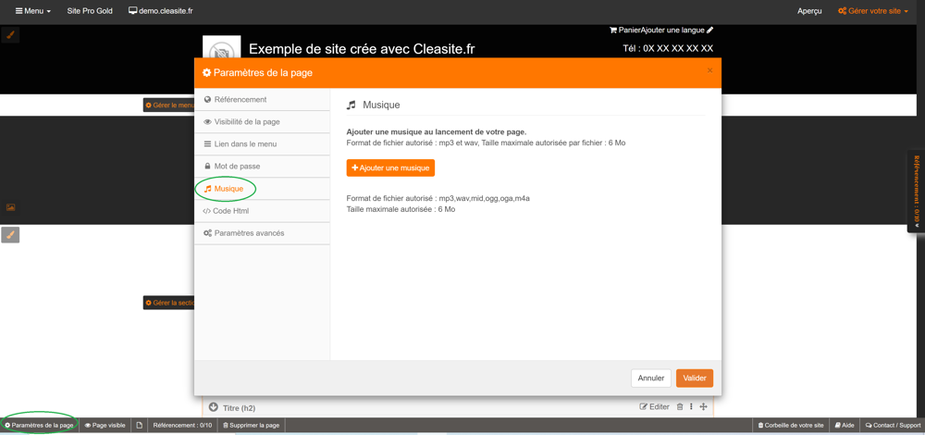Screen dimensions: 925x435
Task: Toggle Page visible in bottom bar
Action: (x=105, y=426)
